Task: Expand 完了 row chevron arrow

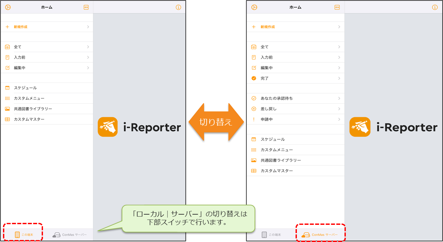Action: 339,78
